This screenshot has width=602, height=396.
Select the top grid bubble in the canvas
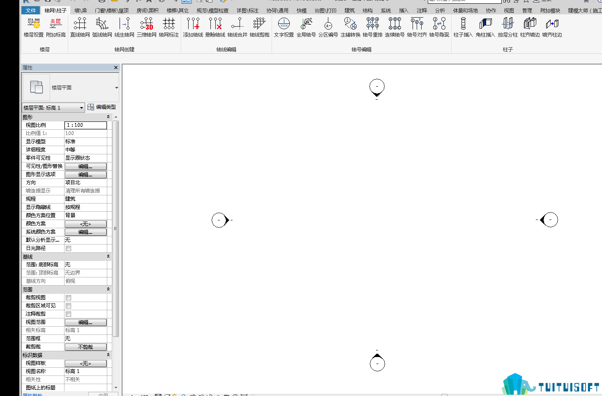(377, 87)
